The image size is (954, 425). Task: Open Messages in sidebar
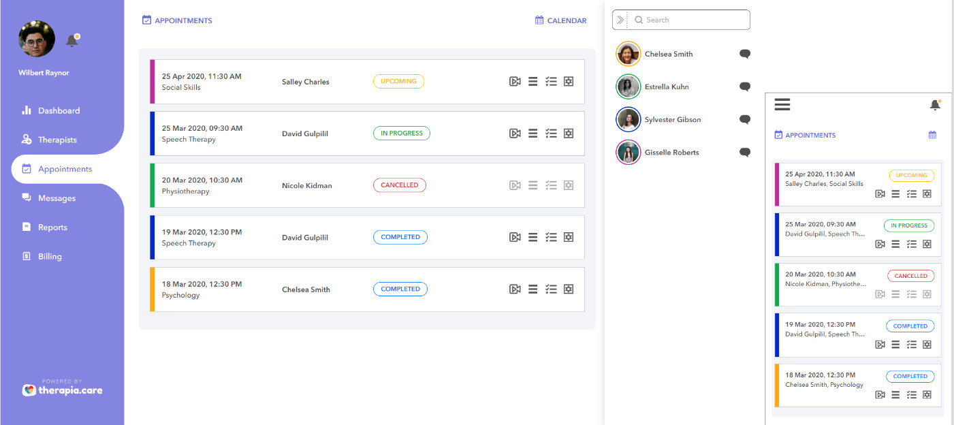tap(57, 198)
